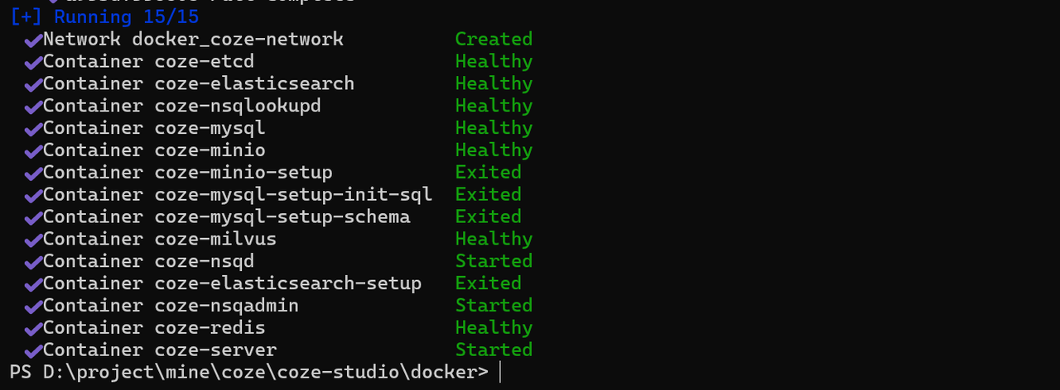The width and height of the screenshot is (1060, 390).
Task: Click the checkmark beside Network docker_coze-network
Action: click(33, 40)
